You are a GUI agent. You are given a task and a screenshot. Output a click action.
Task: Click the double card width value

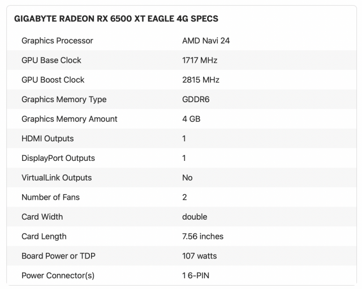195,217
